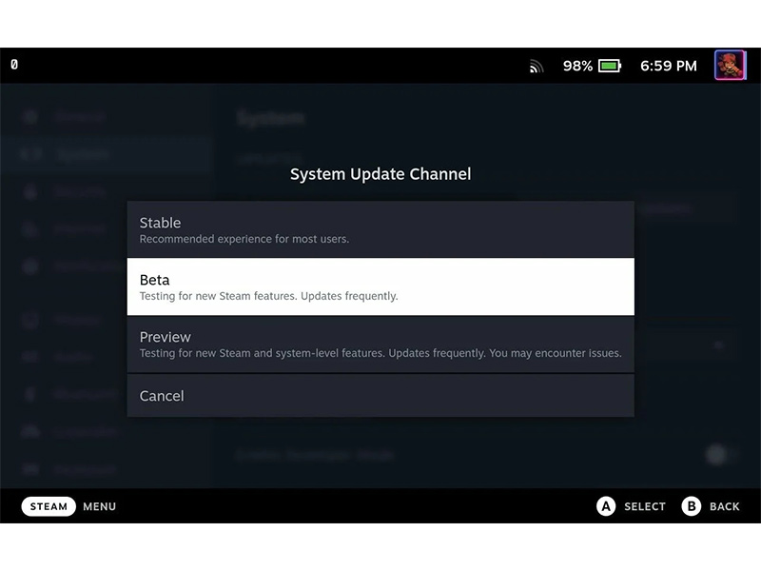Open the Steam menu button

coord(49,506)
